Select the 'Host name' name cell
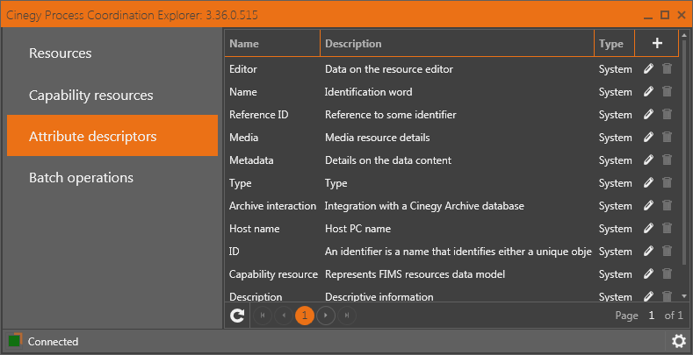 (254, 229)
